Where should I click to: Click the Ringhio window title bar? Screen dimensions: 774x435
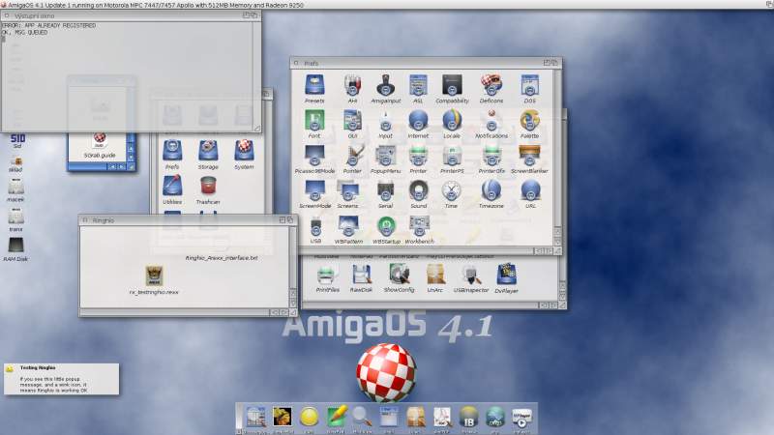click(188, 220)
